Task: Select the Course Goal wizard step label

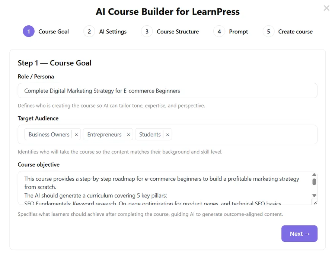Action: (54, 32)
